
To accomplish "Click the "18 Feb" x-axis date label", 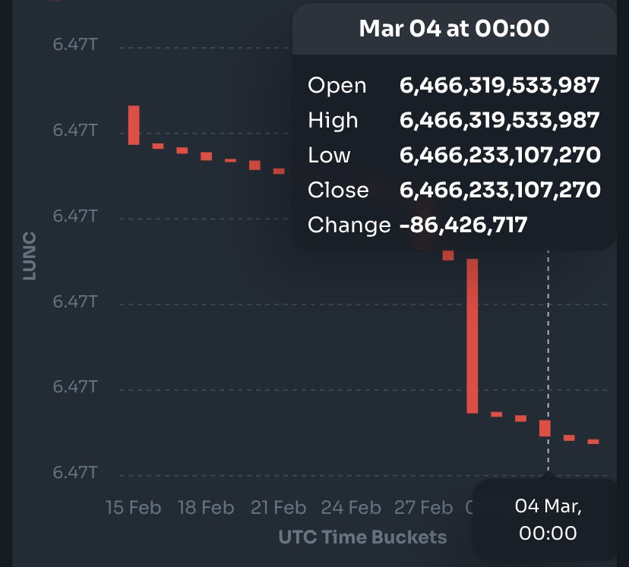I will [206, 507].
